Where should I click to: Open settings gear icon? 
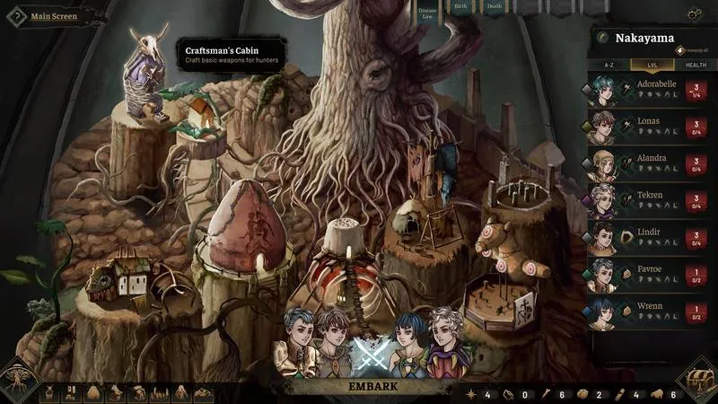click(694, 14)
